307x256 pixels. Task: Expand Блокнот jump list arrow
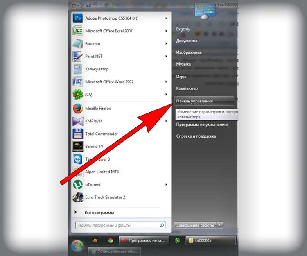coord(166,43)
